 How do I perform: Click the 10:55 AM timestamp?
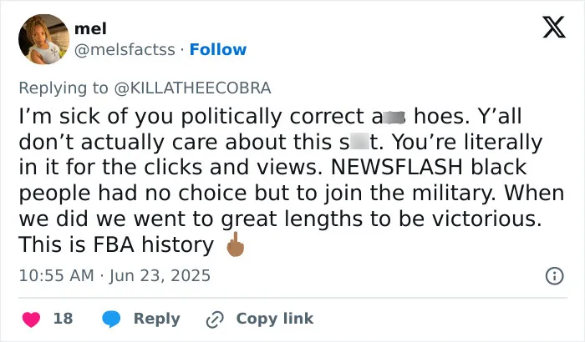pos(56,276)
